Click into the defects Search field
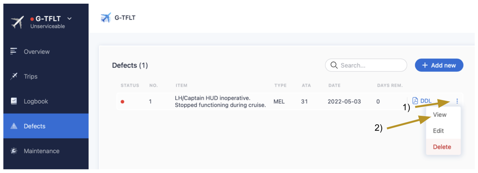 point(370,65)
